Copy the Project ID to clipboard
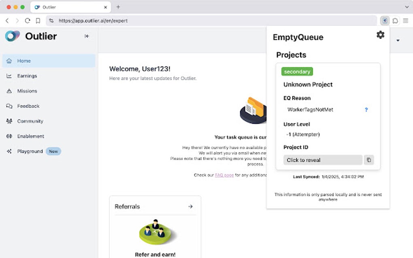413x258 pixels. (x=368, y=160)
